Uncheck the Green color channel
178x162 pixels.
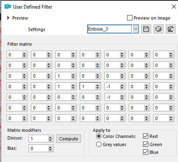tap(145, 144)
